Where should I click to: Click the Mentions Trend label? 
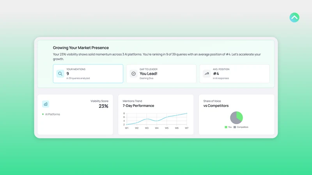[132, 101]
